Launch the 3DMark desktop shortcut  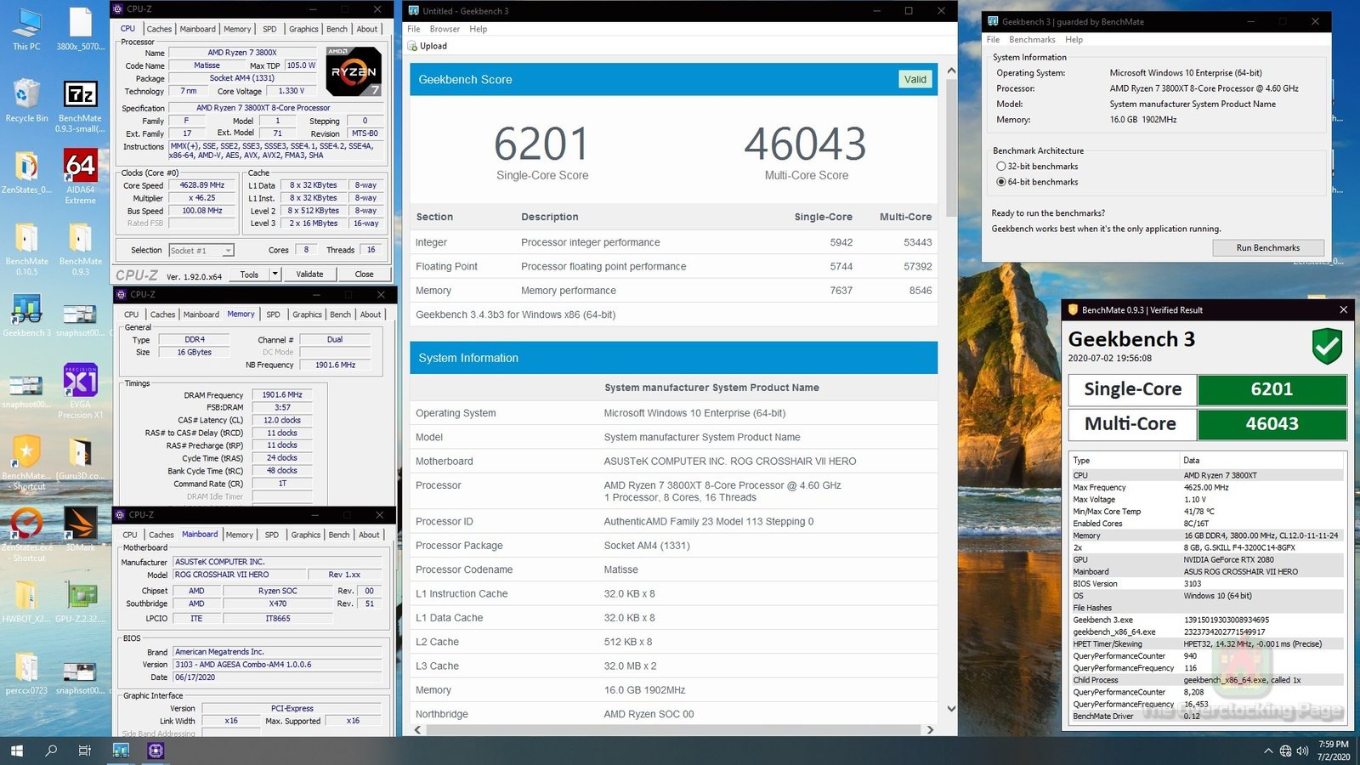tap(80, 525)
